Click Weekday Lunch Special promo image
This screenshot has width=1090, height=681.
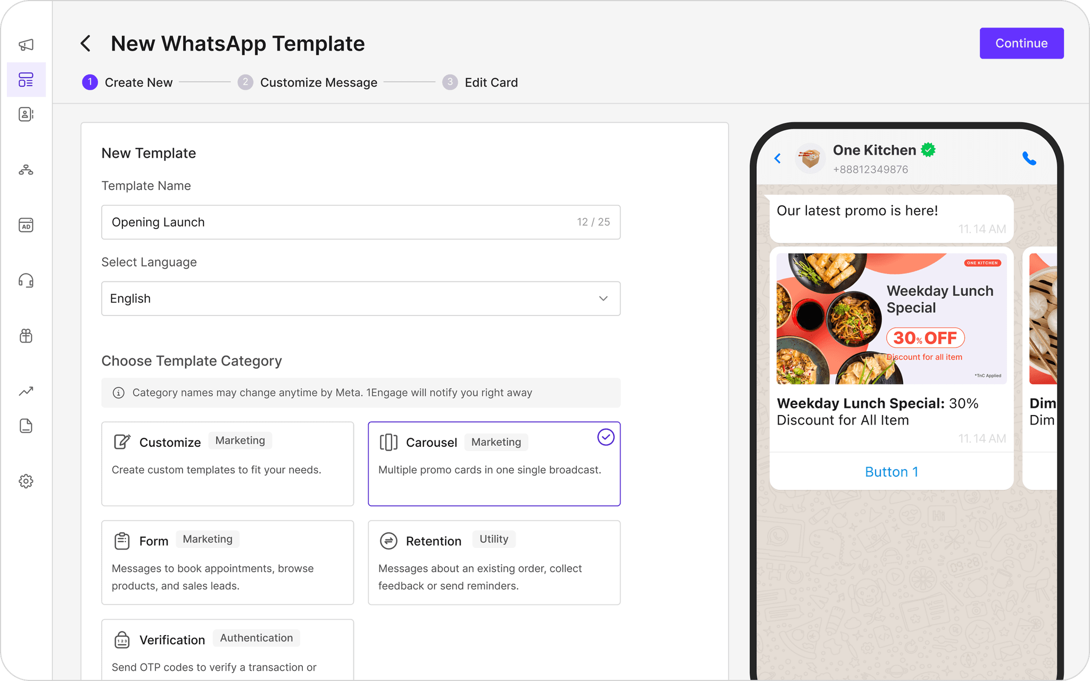[x=891, y=318]
